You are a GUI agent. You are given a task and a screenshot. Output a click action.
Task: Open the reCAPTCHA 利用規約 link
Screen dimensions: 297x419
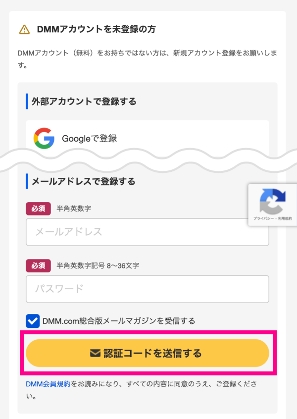[285, 218]
